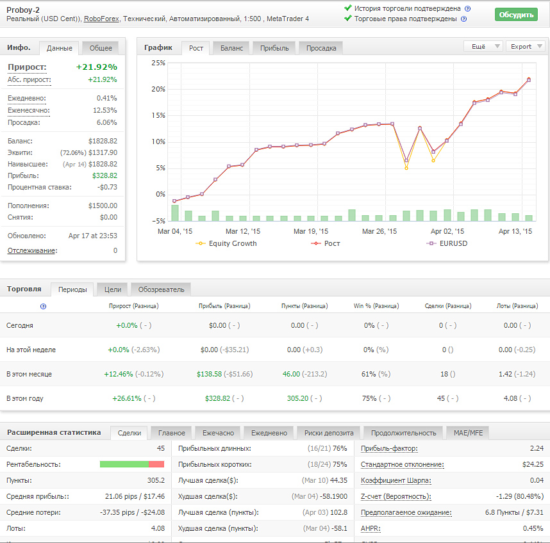
Task: Click the Ежемесячно label
Action: pyautogui.click(x=28, y=110)
